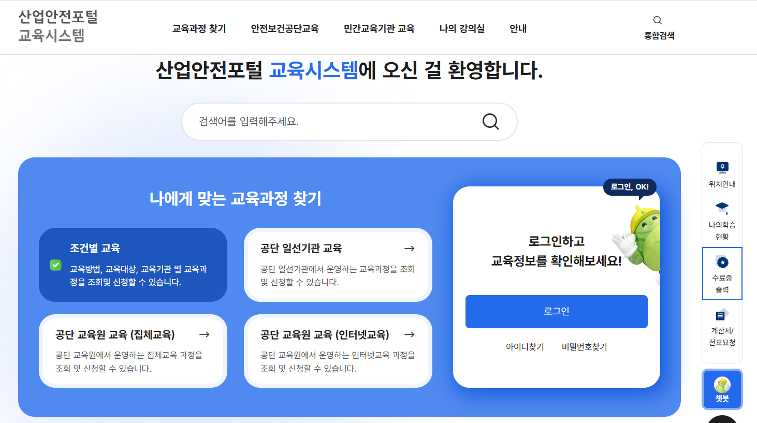Click the arrow on 공단 교육원 교육 (인터넷교육)
The image size is (757, 423).
(x=410, y=334)
